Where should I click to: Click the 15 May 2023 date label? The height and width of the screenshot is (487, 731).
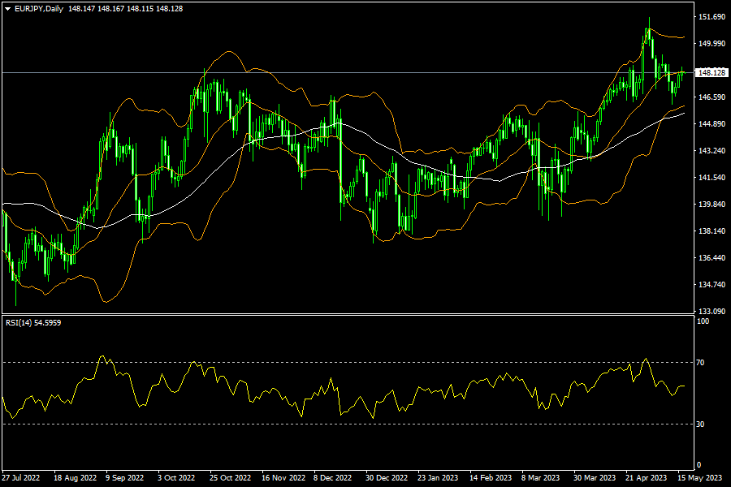pos(700,478)
